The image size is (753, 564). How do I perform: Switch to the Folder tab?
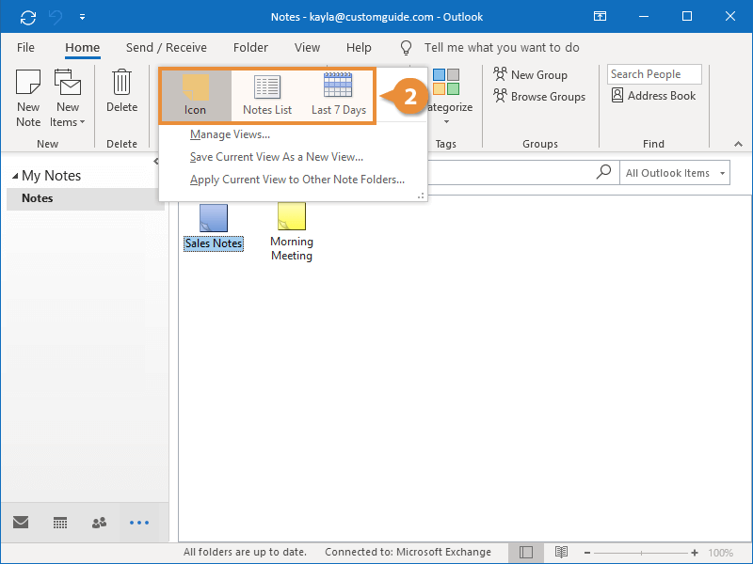point(250,48)
